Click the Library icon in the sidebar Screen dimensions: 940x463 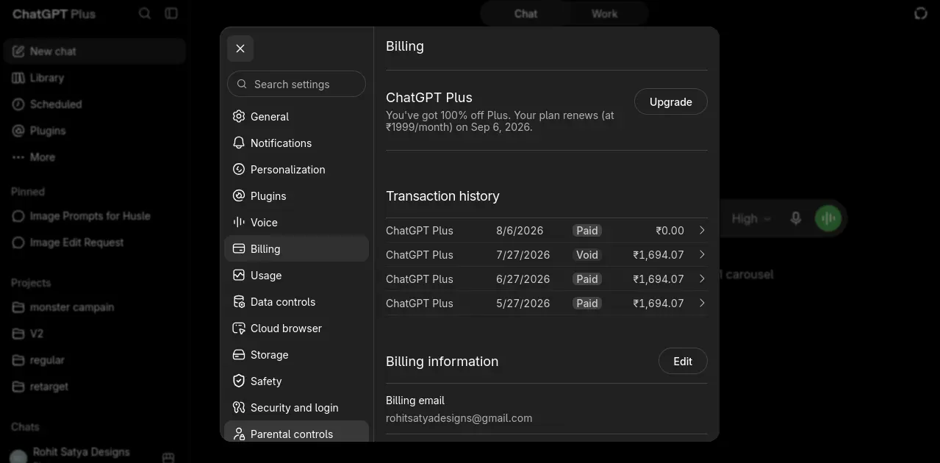click(18, 78)
